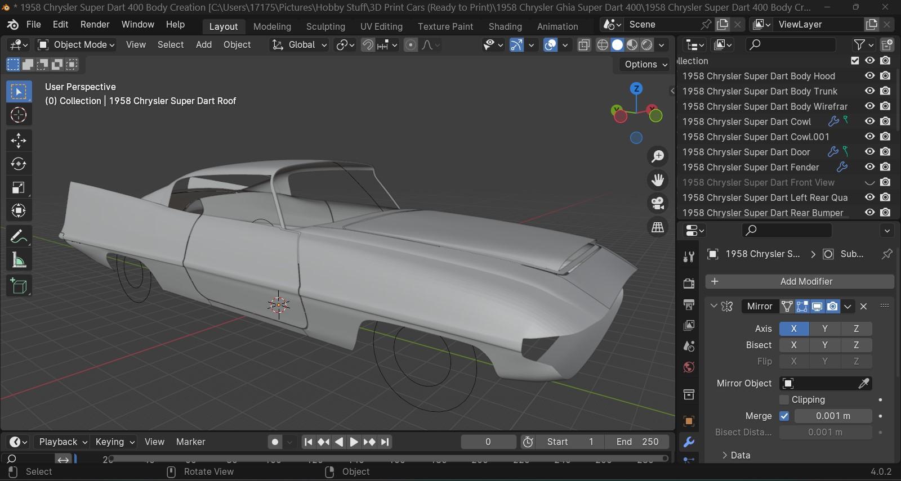Image resolution: width=901 pixels, height=481 pixels.
Task: Hide Body Trunk object in outliner
Action: (870, 91)
